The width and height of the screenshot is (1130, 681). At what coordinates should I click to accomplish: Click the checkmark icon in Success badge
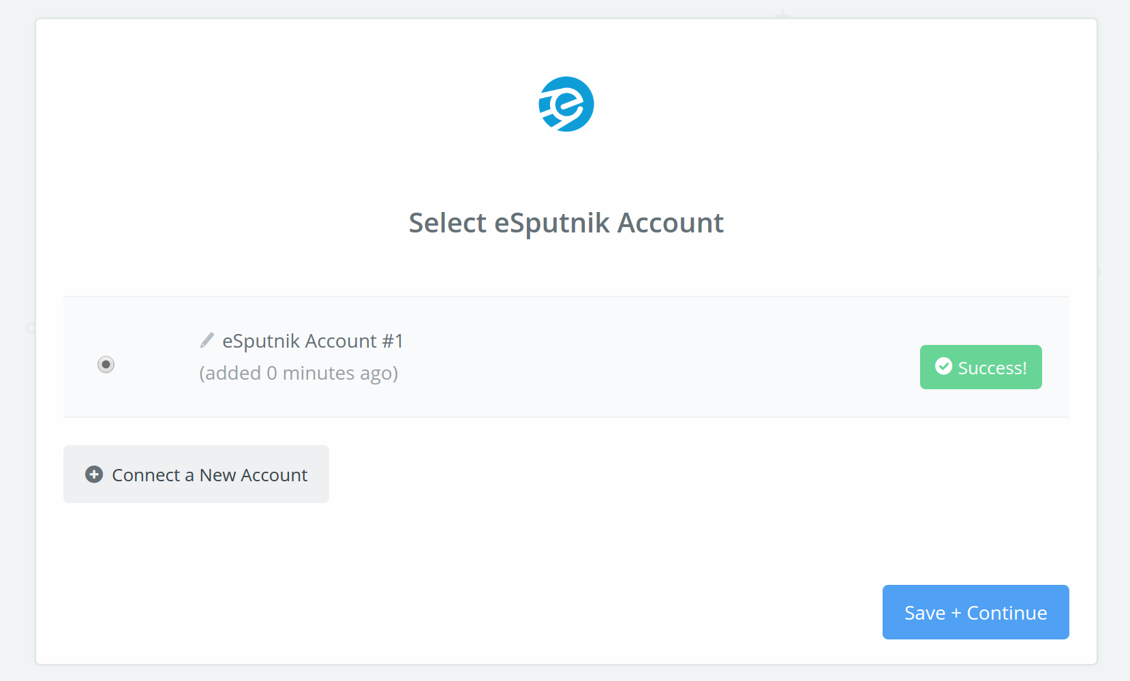[943, 367]
